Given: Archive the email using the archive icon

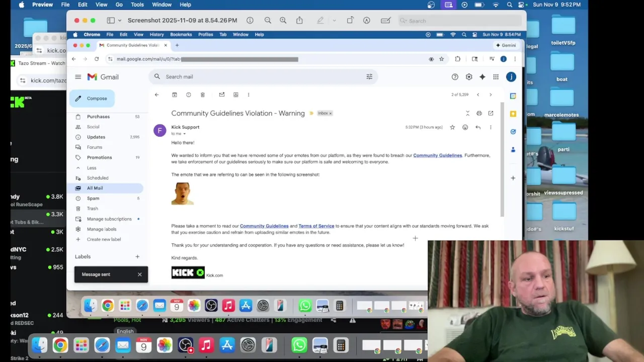Looking at the screenshot, I should pos(175,95).
